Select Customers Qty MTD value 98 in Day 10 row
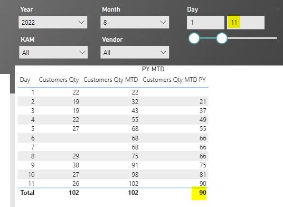 pos(135,174)
